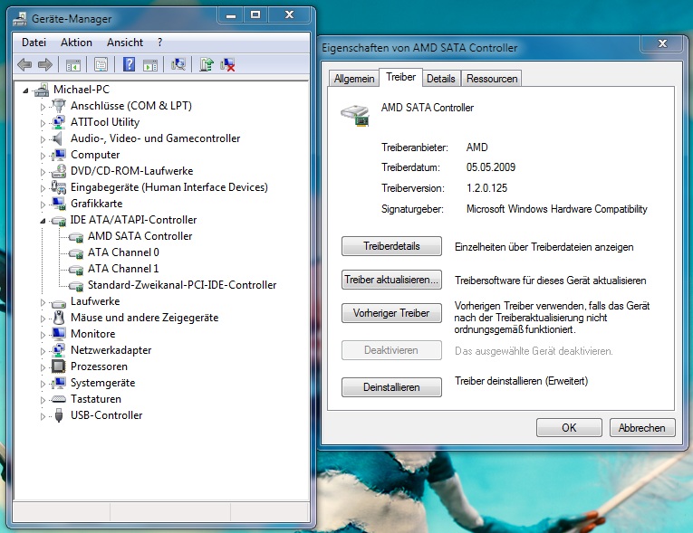Collapse the IDE ATA/ATAPI-Controller node
693x533 pixels.
point(43,221)
